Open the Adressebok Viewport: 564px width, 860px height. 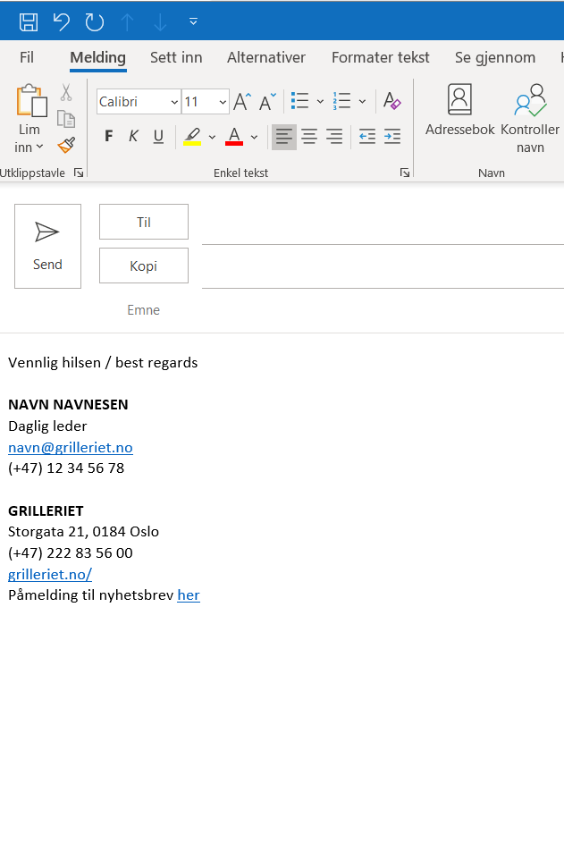pos(459,110)
